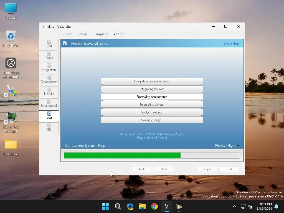Open the About menu
Viewport: 284px width, 213px height.
pyautogui.click(x=118, y=34)
